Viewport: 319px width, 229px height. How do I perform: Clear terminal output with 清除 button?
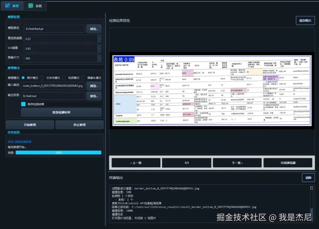click(308, 178)
